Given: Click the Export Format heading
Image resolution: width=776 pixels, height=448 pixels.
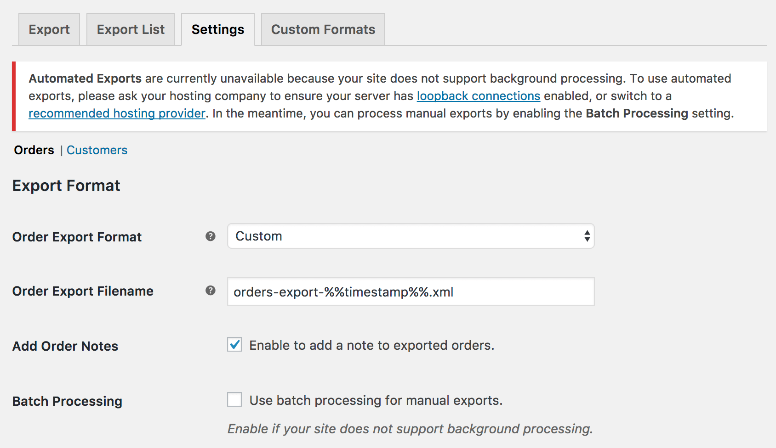Looking at the screenshot, I should [66, 185].
